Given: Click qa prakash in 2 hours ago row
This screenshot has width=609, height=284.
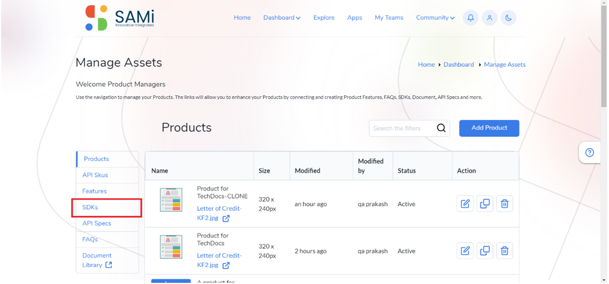Looking at the screenshot, I should point(372,251).
